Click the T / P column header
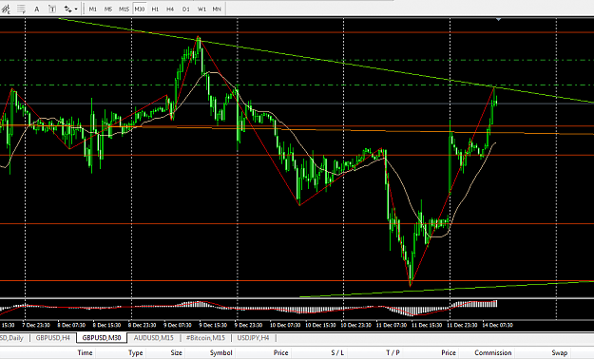 tap(393, 353)
